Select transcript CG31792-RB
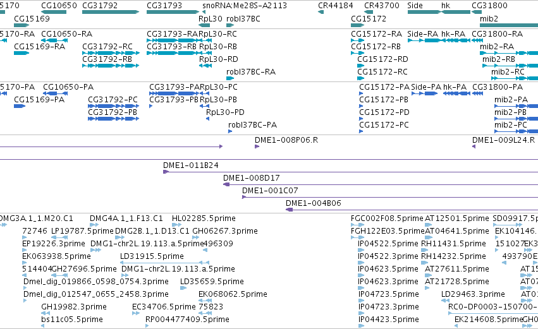 click(107, 59)
